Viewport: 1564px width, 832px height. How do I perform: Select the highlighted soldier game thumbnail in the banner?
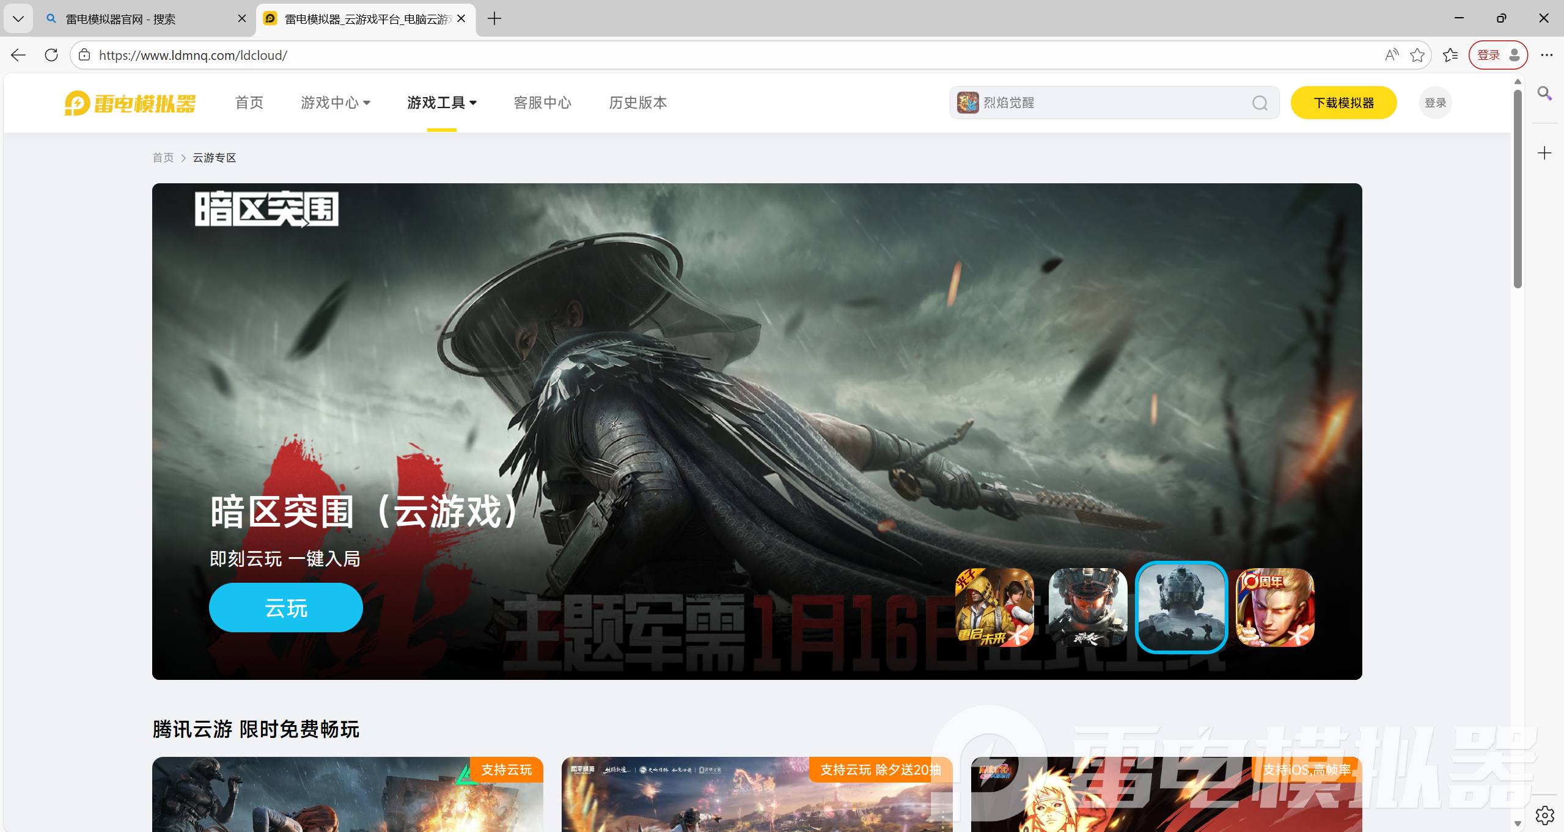pyautogui.click(x=1181, y=607)
